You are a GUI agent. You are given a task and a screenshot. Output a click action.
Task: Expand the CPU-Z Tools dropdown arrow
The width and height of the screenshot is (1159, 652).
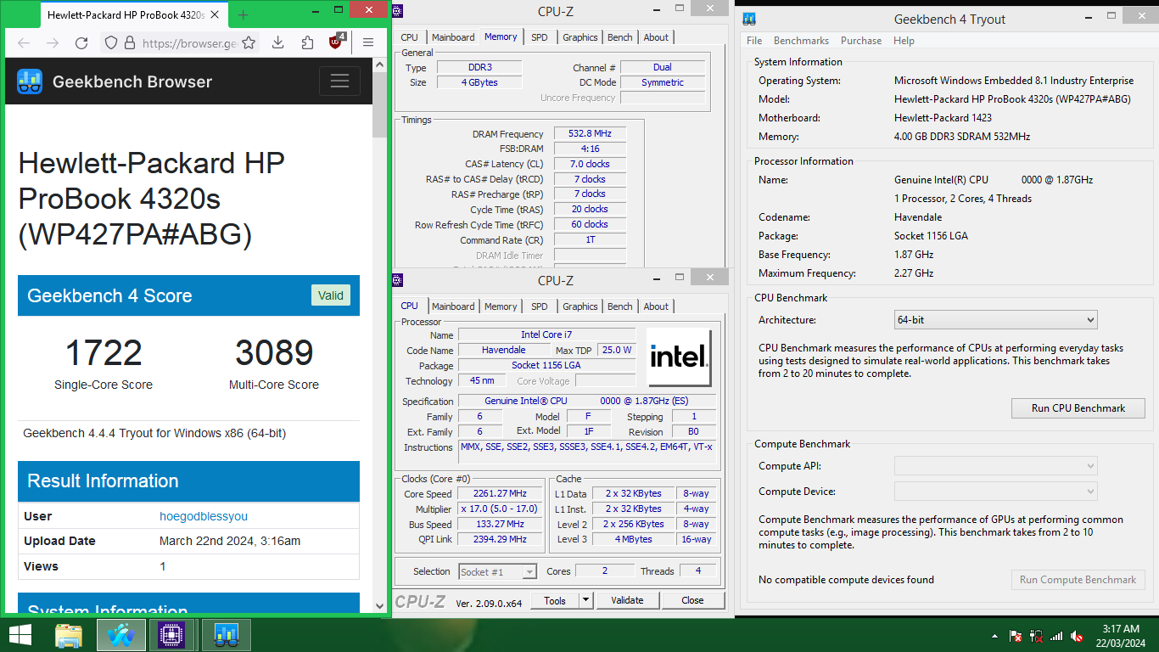pos(585,600)
